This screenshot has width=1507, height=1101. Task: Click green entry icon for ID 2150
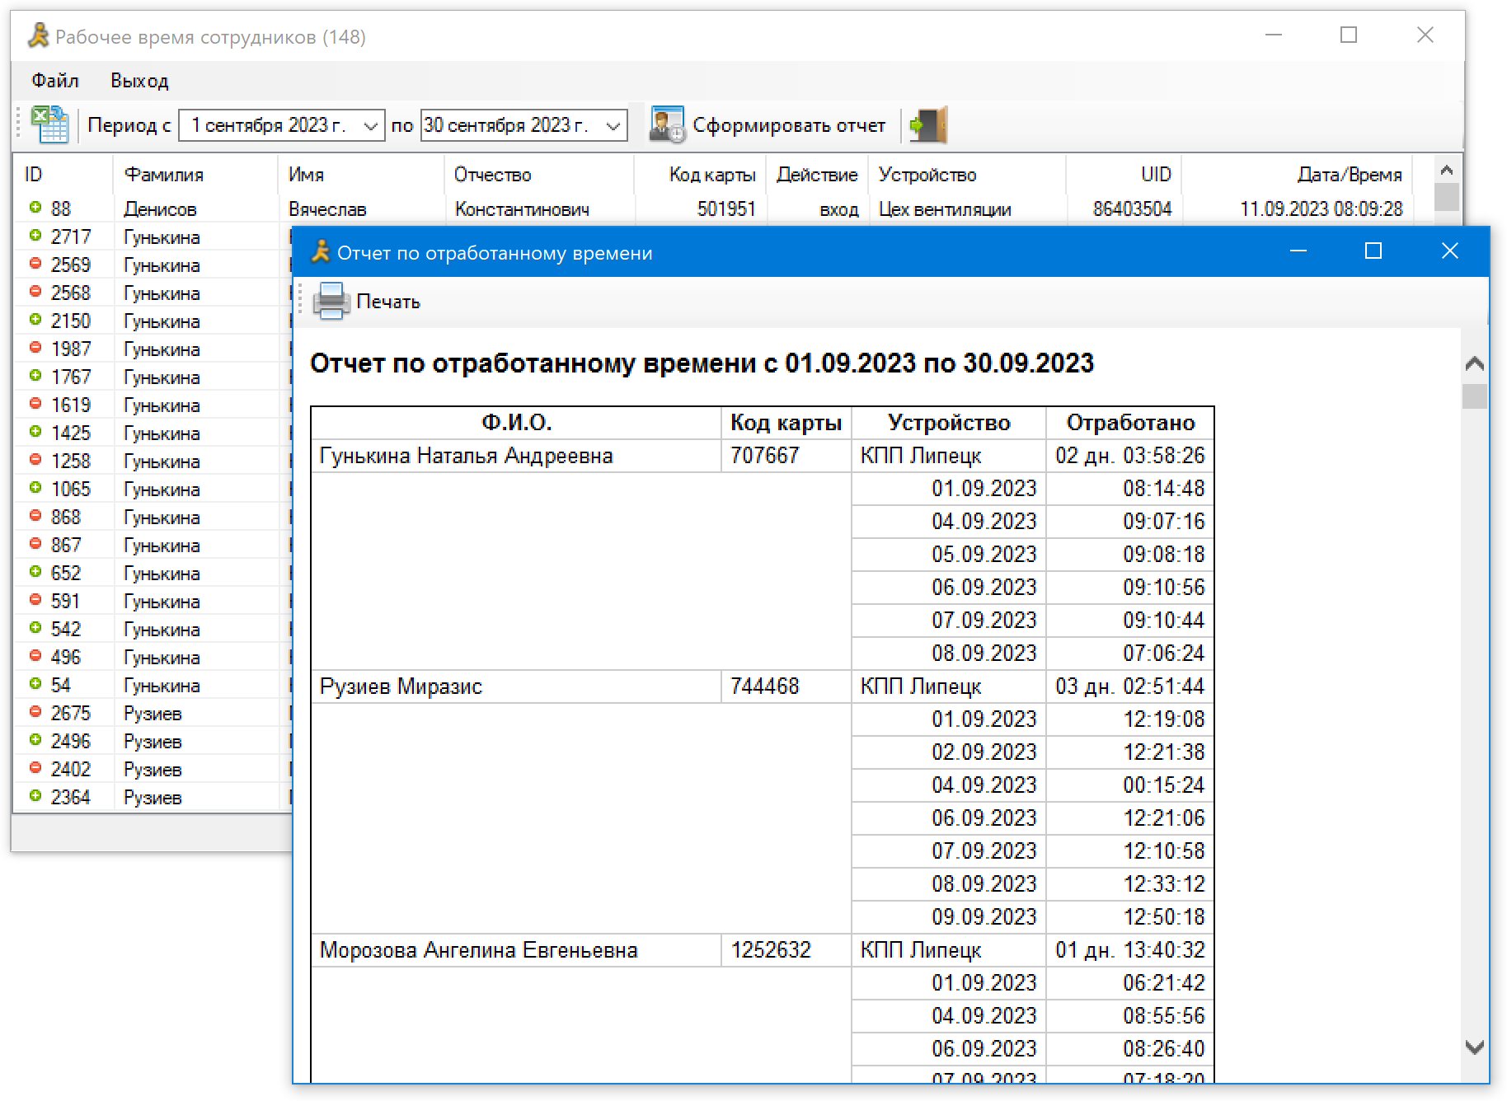pos(35,320)
